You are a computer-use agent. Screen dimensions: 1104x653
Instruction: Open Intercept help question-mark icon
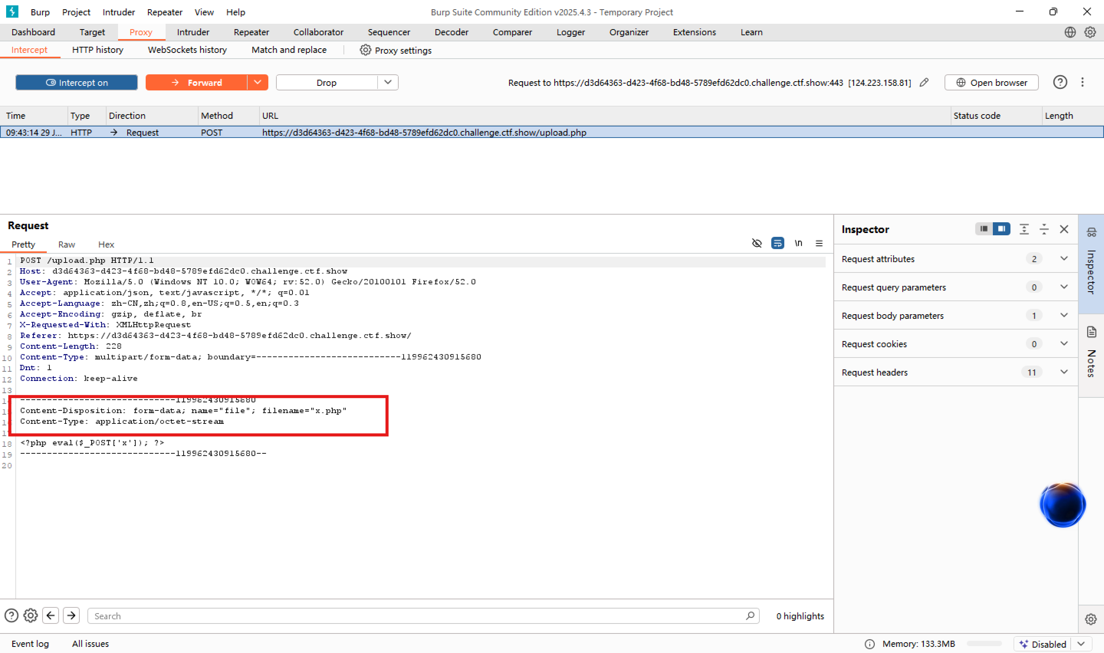(x=1060, y=82)
